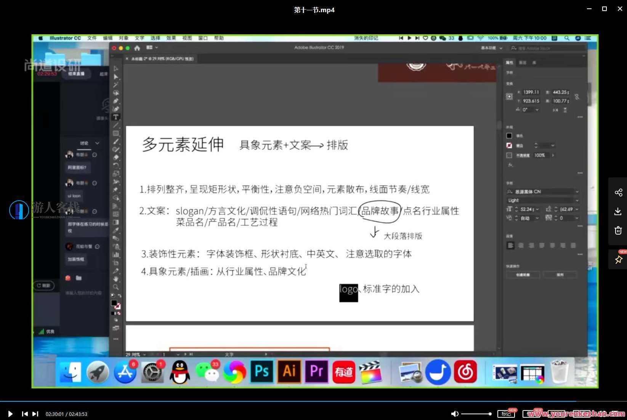Select the Pen tool in the toolbar
Image resolution: width=627 pixels, height=420 pixels.
pos(116,101)
